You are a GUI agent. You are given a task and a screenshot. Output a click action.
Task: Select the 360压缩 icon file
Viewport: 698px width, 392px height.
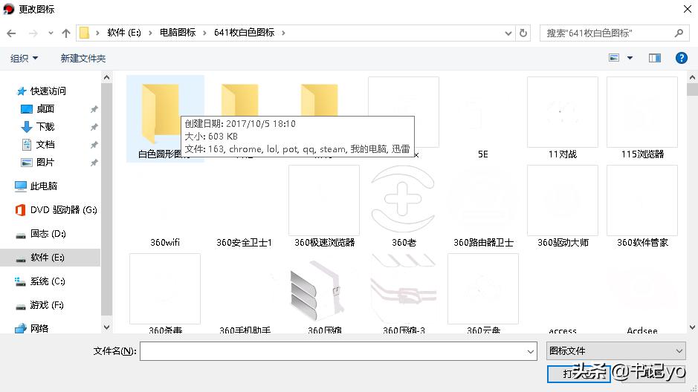(x=324, y=293)
